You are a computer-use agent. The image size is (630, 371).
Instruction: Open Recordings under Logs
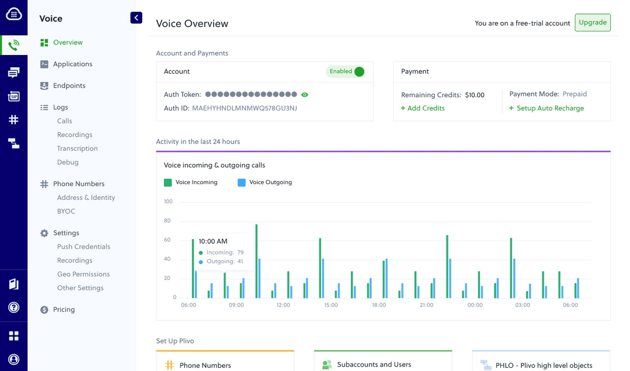(x=75, y=135)
